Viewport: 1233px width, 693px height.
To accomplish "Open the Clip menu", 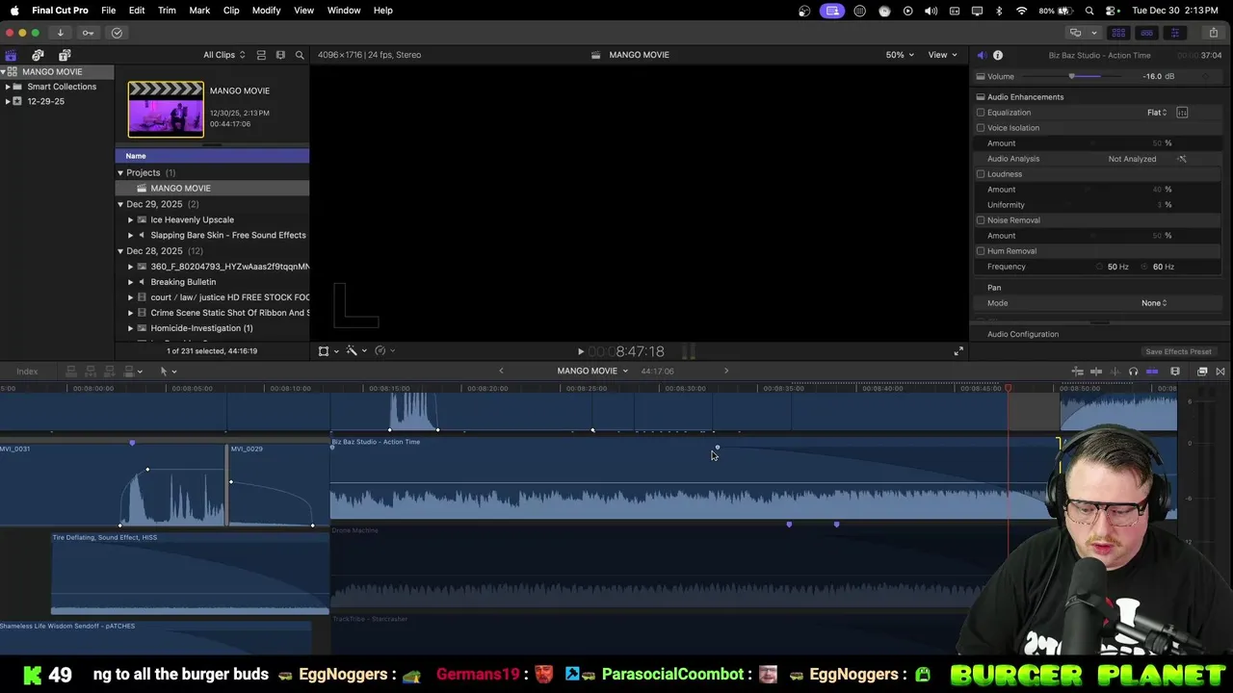I will pyautogui.click(x=231, y=11).
